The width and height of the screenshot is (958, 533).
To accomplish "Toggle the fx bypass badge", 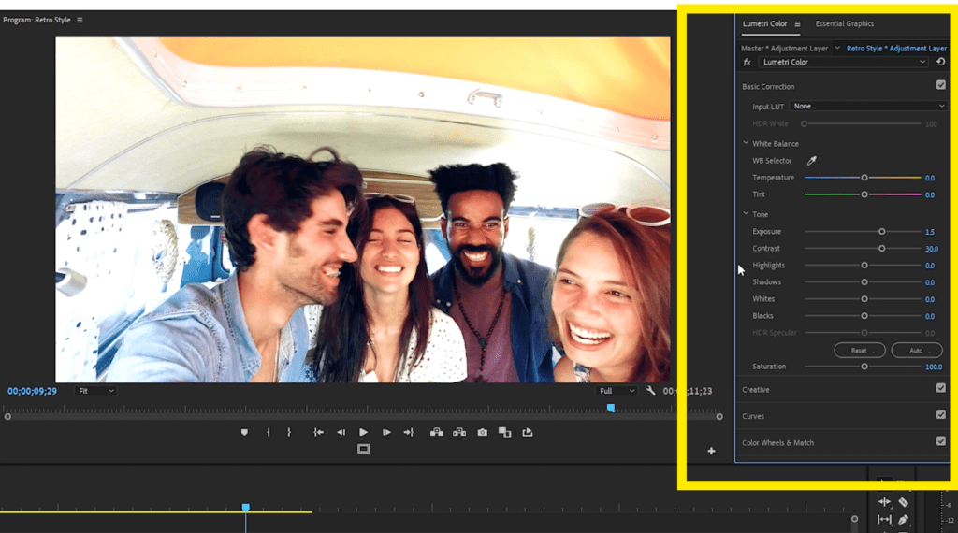I will 747,63.
